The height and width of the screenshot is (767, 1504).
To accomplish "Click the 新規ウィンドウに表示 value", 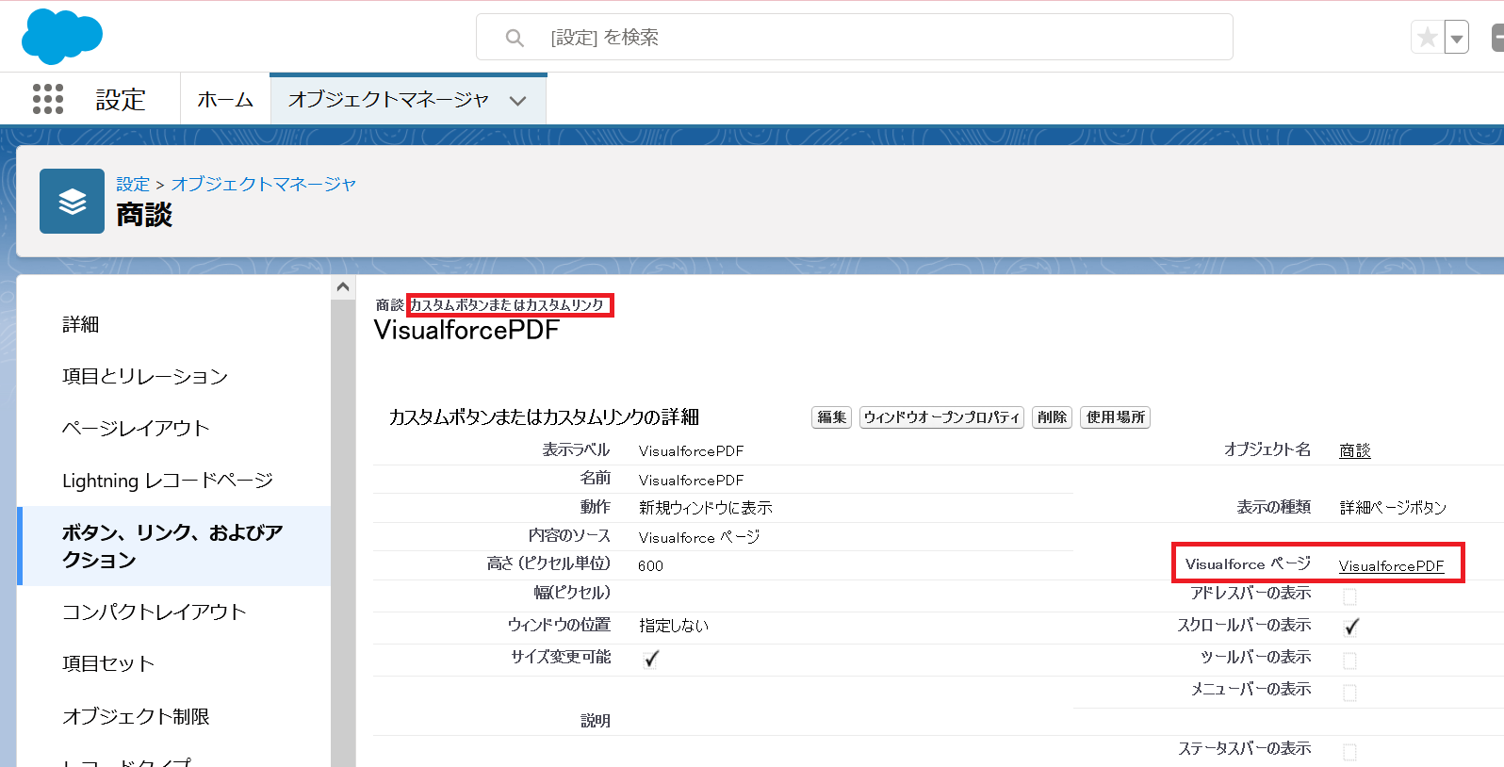I will 706,508.
